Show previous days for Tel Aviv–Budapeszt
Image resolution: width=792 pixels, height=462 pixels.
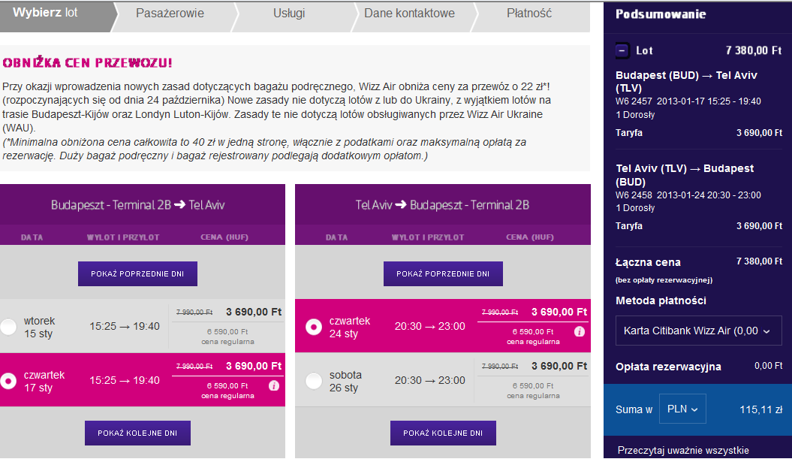[443, 273]
